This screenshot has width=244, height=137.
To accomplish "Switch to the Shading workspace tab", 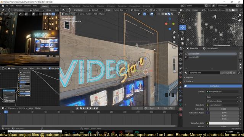I will (100, 6).
